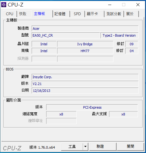Click the Intel value in 晶片組 row
Screen dimensions: 146x153
click(44, 44)
